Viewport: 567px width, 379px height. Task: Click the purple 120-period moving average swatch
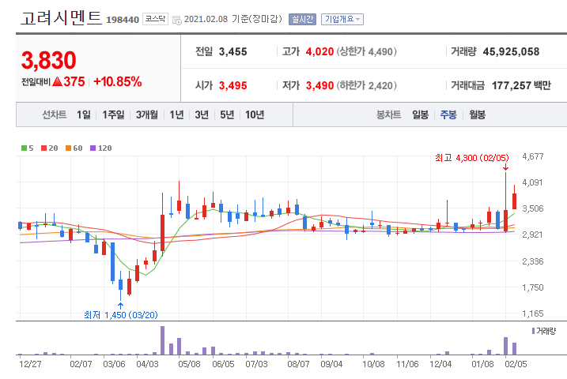pyautogui.click(x=93, y=148)
